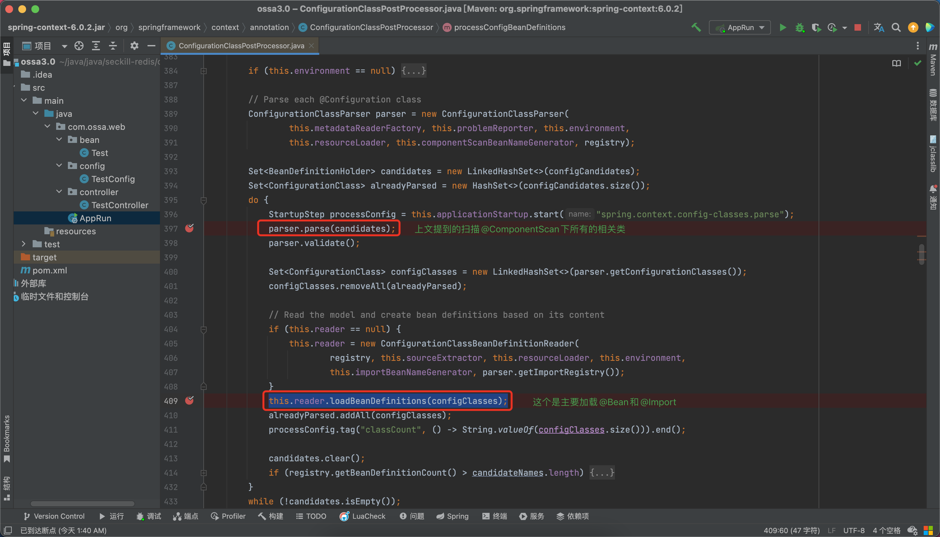Screen dimensions: 940x537
Task: Collapse the controller package node
Action: click(x=59, y=192)
